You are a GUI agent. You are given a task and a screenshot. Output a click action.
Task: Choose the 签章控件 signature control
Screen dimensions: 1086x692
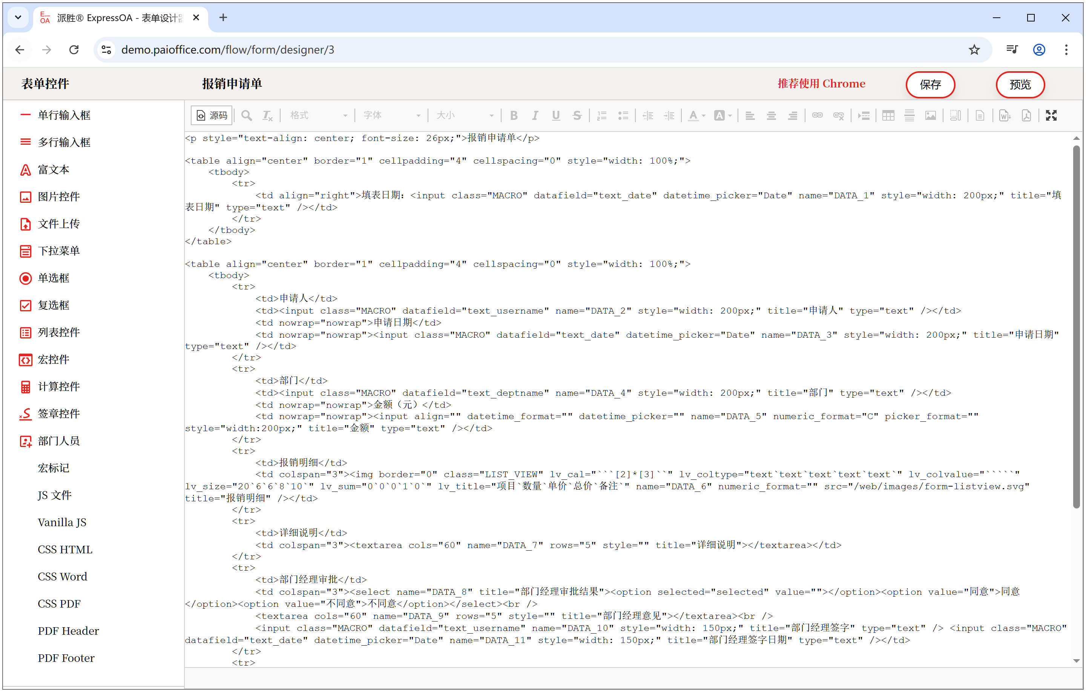tap(58, 413)
